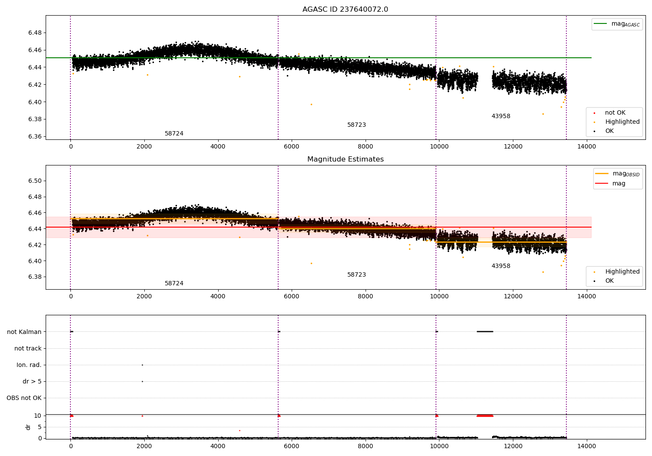The image size is (652, 456).
Task: Click the lone red dr point near 4600
Action: tap(240, 430)
